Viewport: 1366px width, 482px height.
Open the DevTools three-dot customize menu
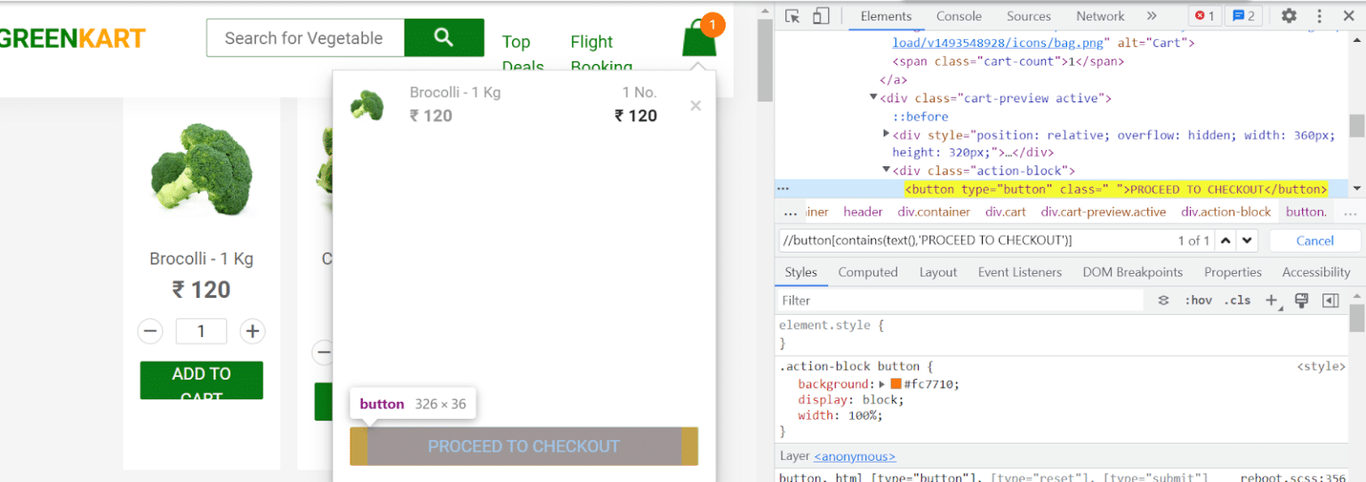coord(1320,16)
